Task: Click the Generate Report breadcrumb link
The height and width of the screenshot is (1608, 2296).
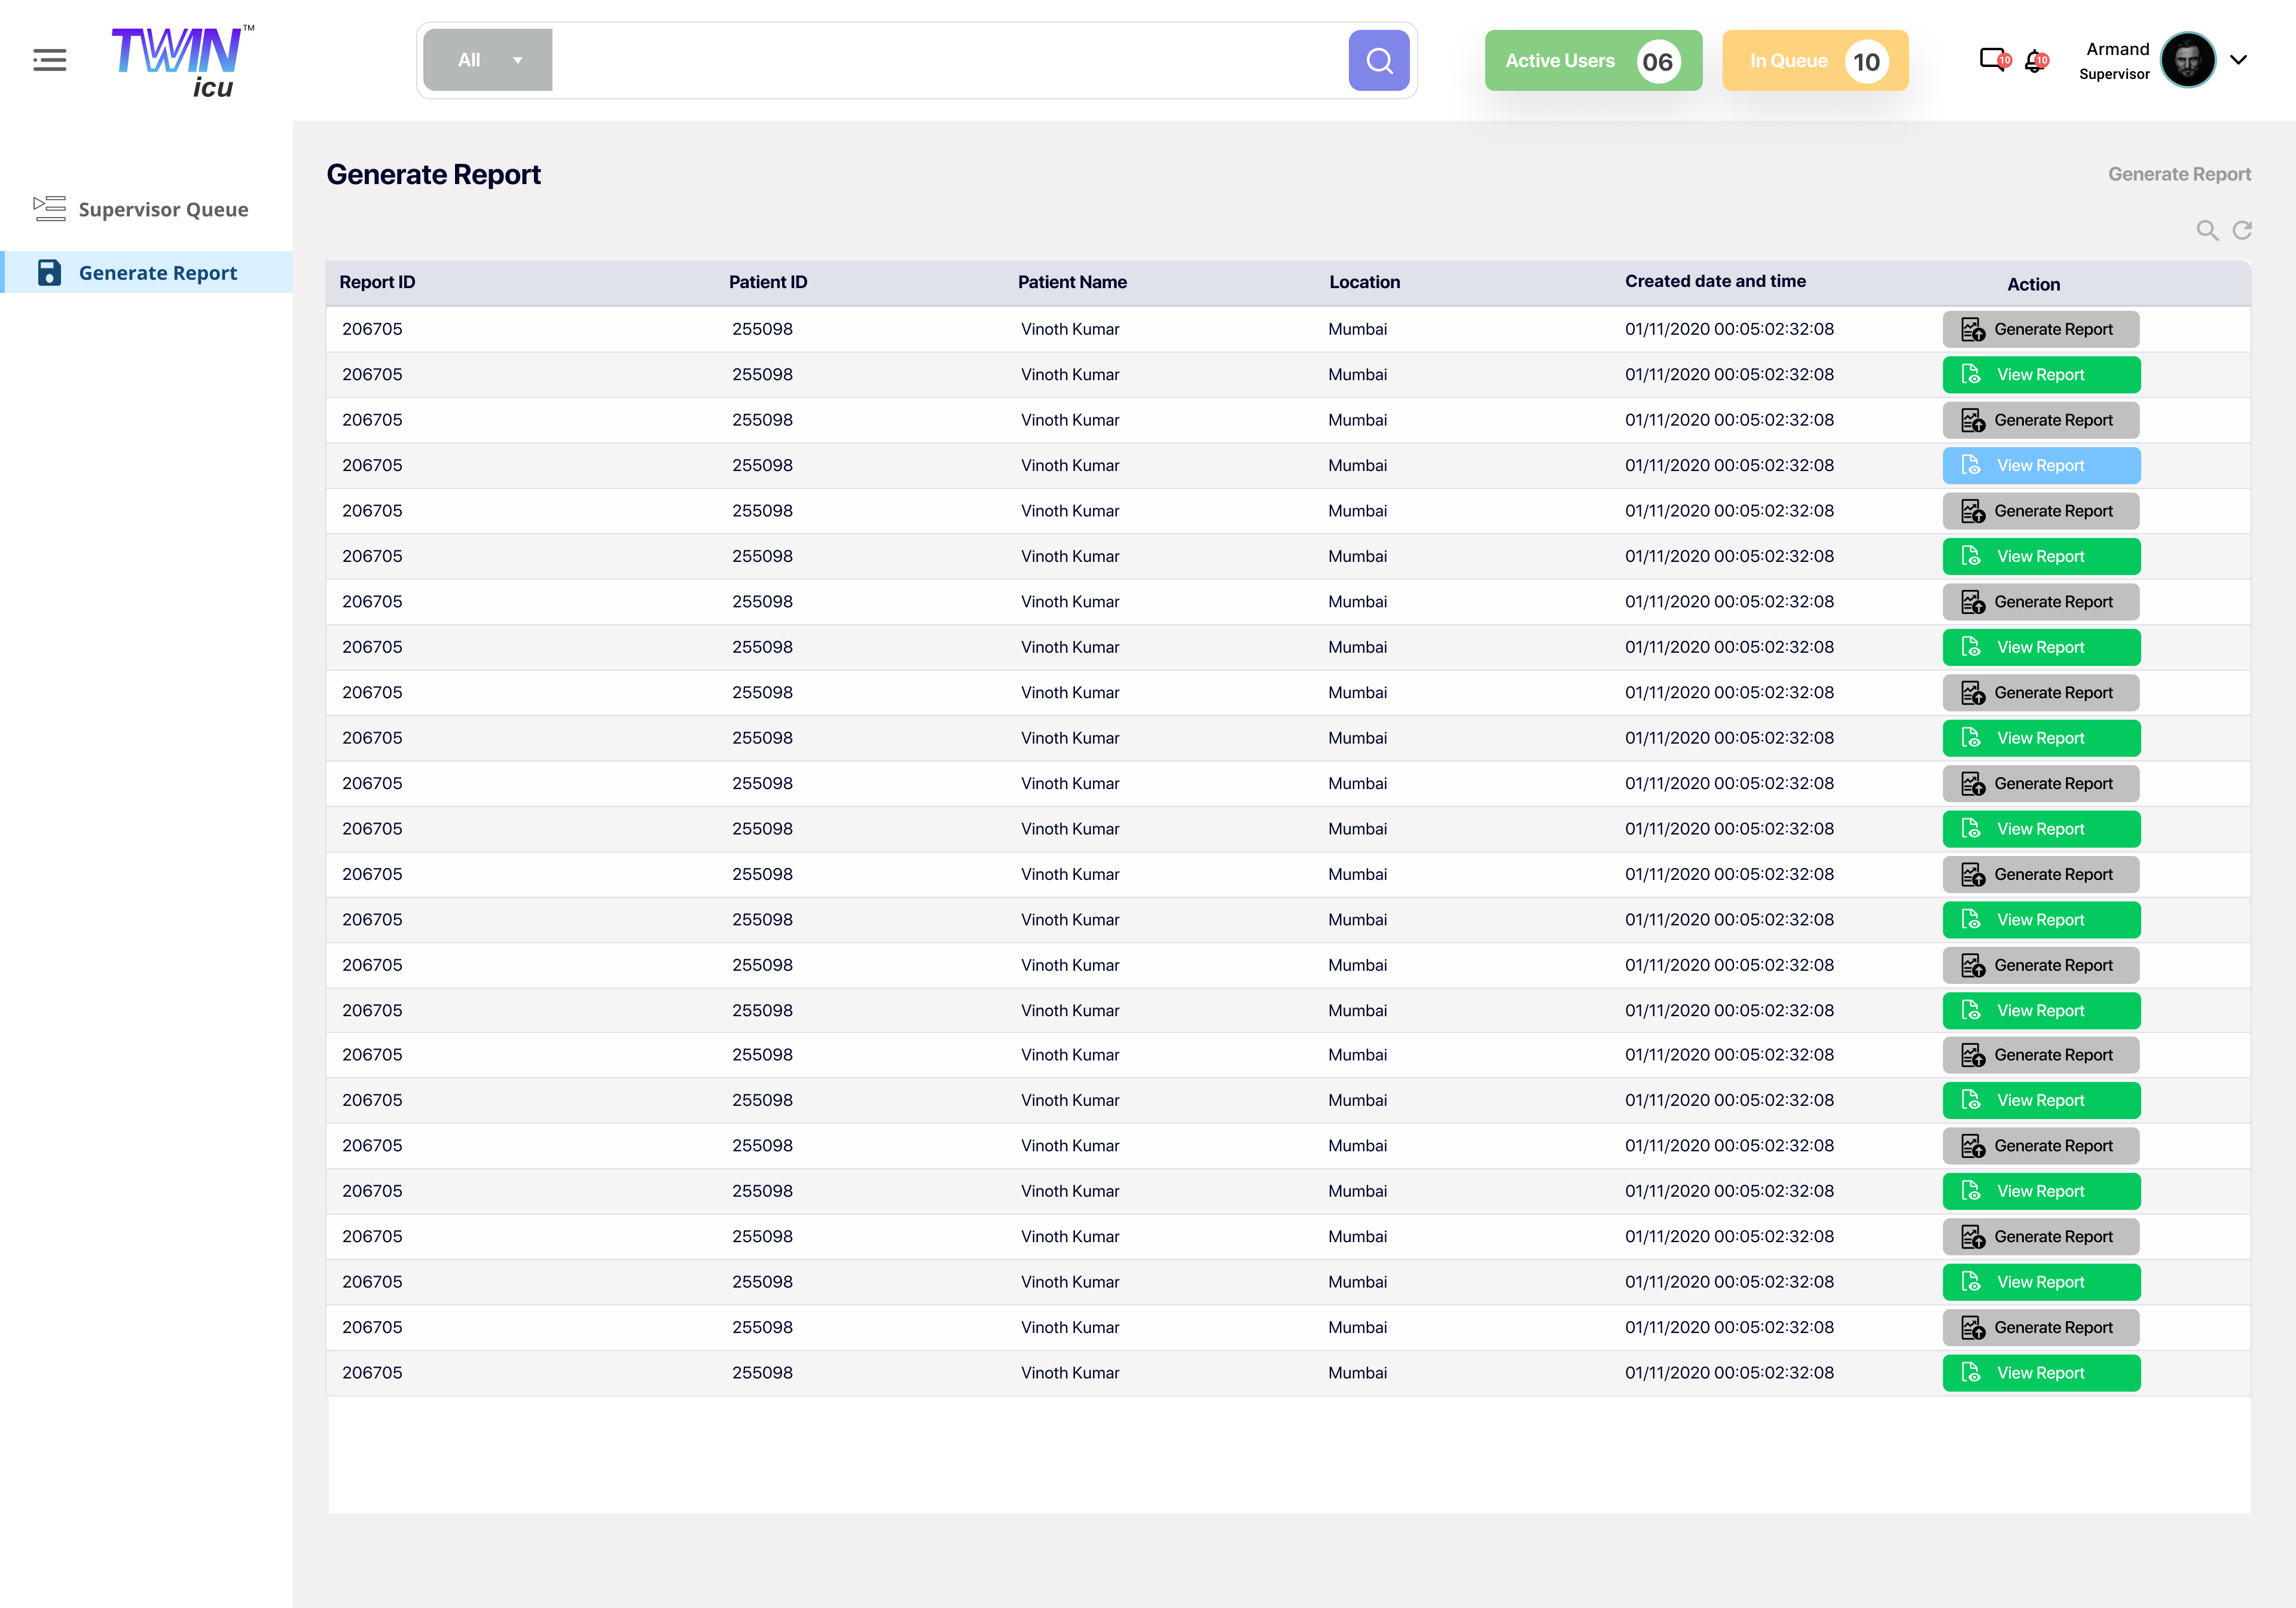Action: coord(2178,174)
